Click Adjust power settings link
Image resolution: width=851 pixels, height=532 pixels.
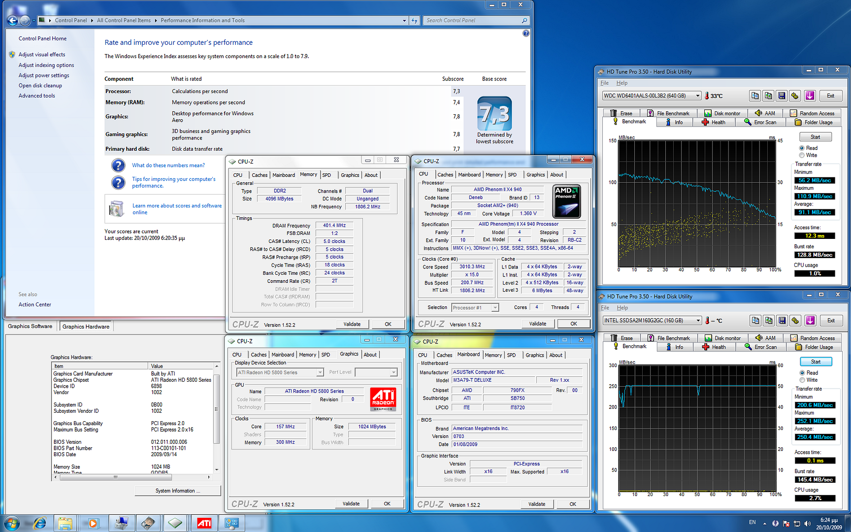pos(44,75)
